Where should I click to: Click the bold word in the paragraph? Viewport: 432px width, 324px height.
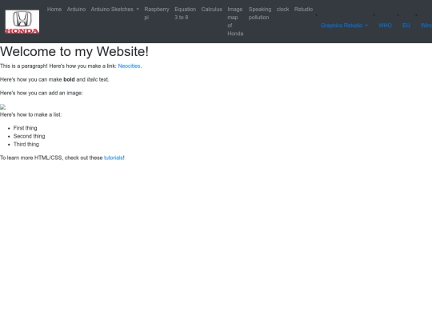[69, 80]
